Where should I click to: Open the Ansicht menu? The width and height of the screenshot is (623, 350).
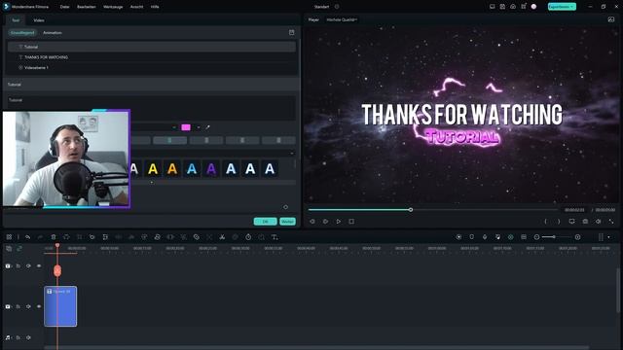click(x=136, y=7)
